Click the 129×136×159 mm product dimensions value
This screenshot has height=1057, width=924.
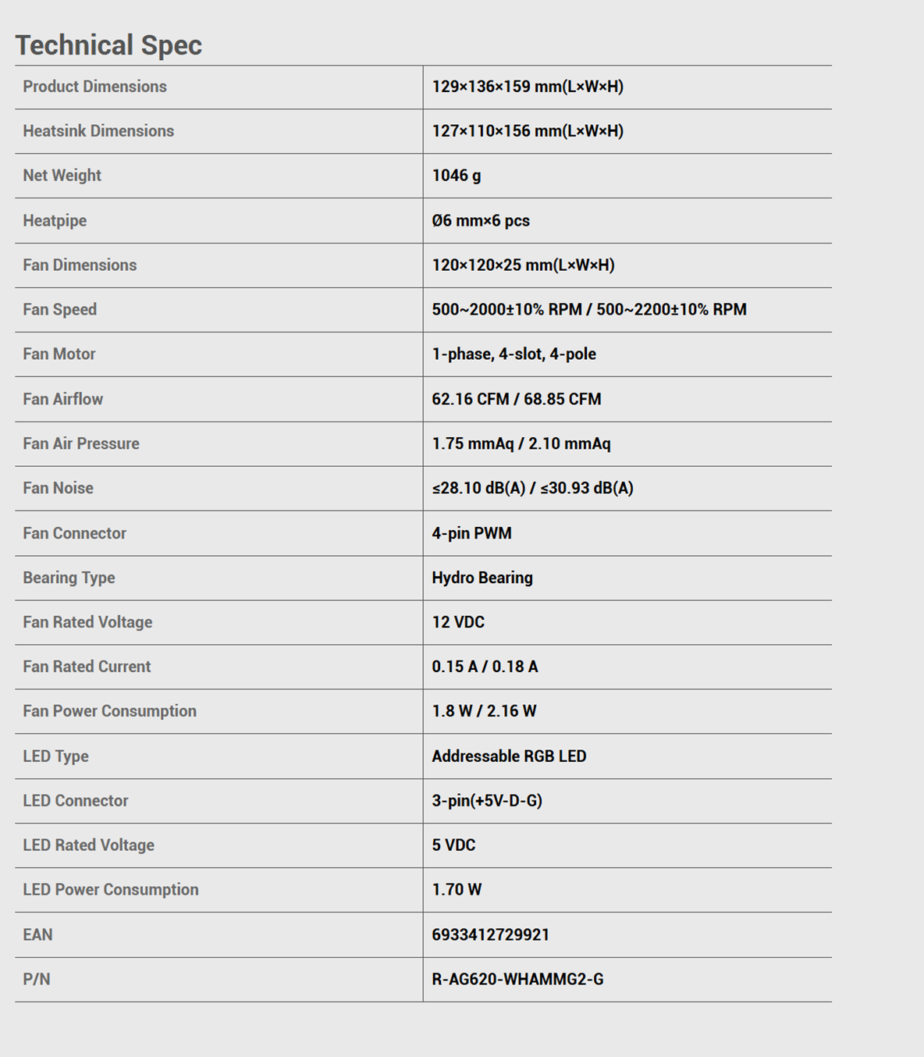[528, 87]
